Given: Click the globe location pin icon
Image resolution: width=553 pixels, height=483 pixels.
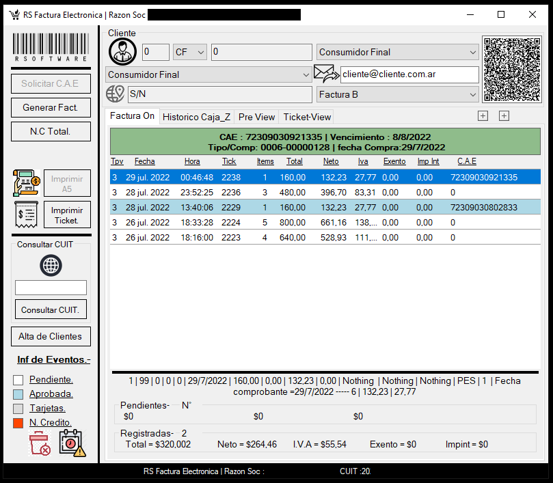Looking at the screenshot, I should coord(116,94).
